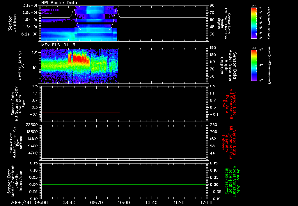Image resolution: width=298 pixels, height=206 pixels.
Task: Click the 10:40 time axis label
Action: pos(151,203)
